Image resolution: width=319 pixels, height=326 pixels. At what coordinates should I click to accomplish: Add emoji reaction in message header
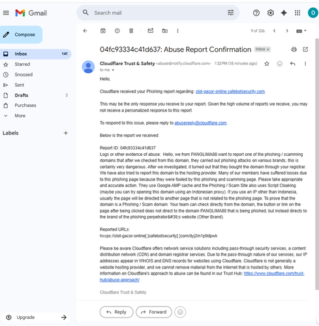click(x=280, y=64)
